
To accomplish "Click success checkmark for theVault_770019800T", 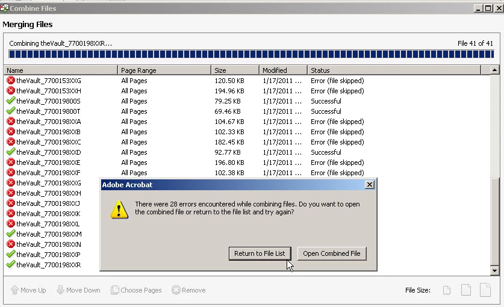I will tap(11, 111).
